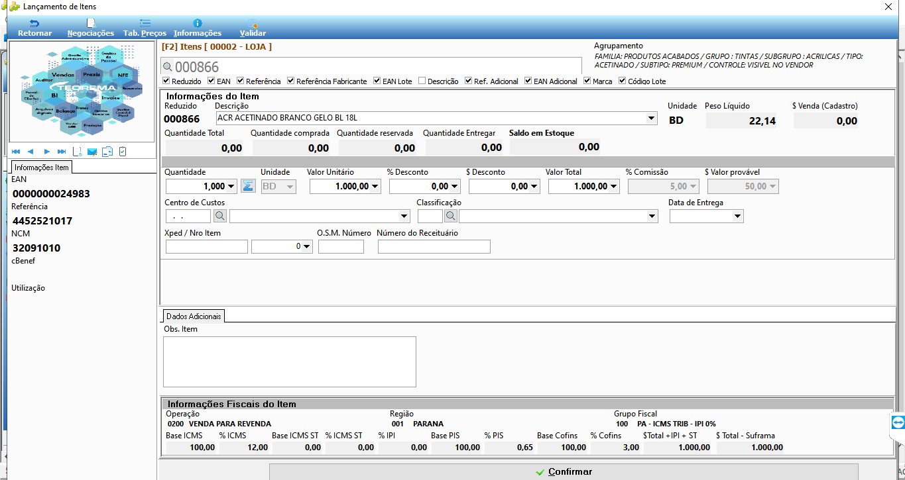
Task: Expand the Classificação combo box
Action: click(x=652, y=216)
